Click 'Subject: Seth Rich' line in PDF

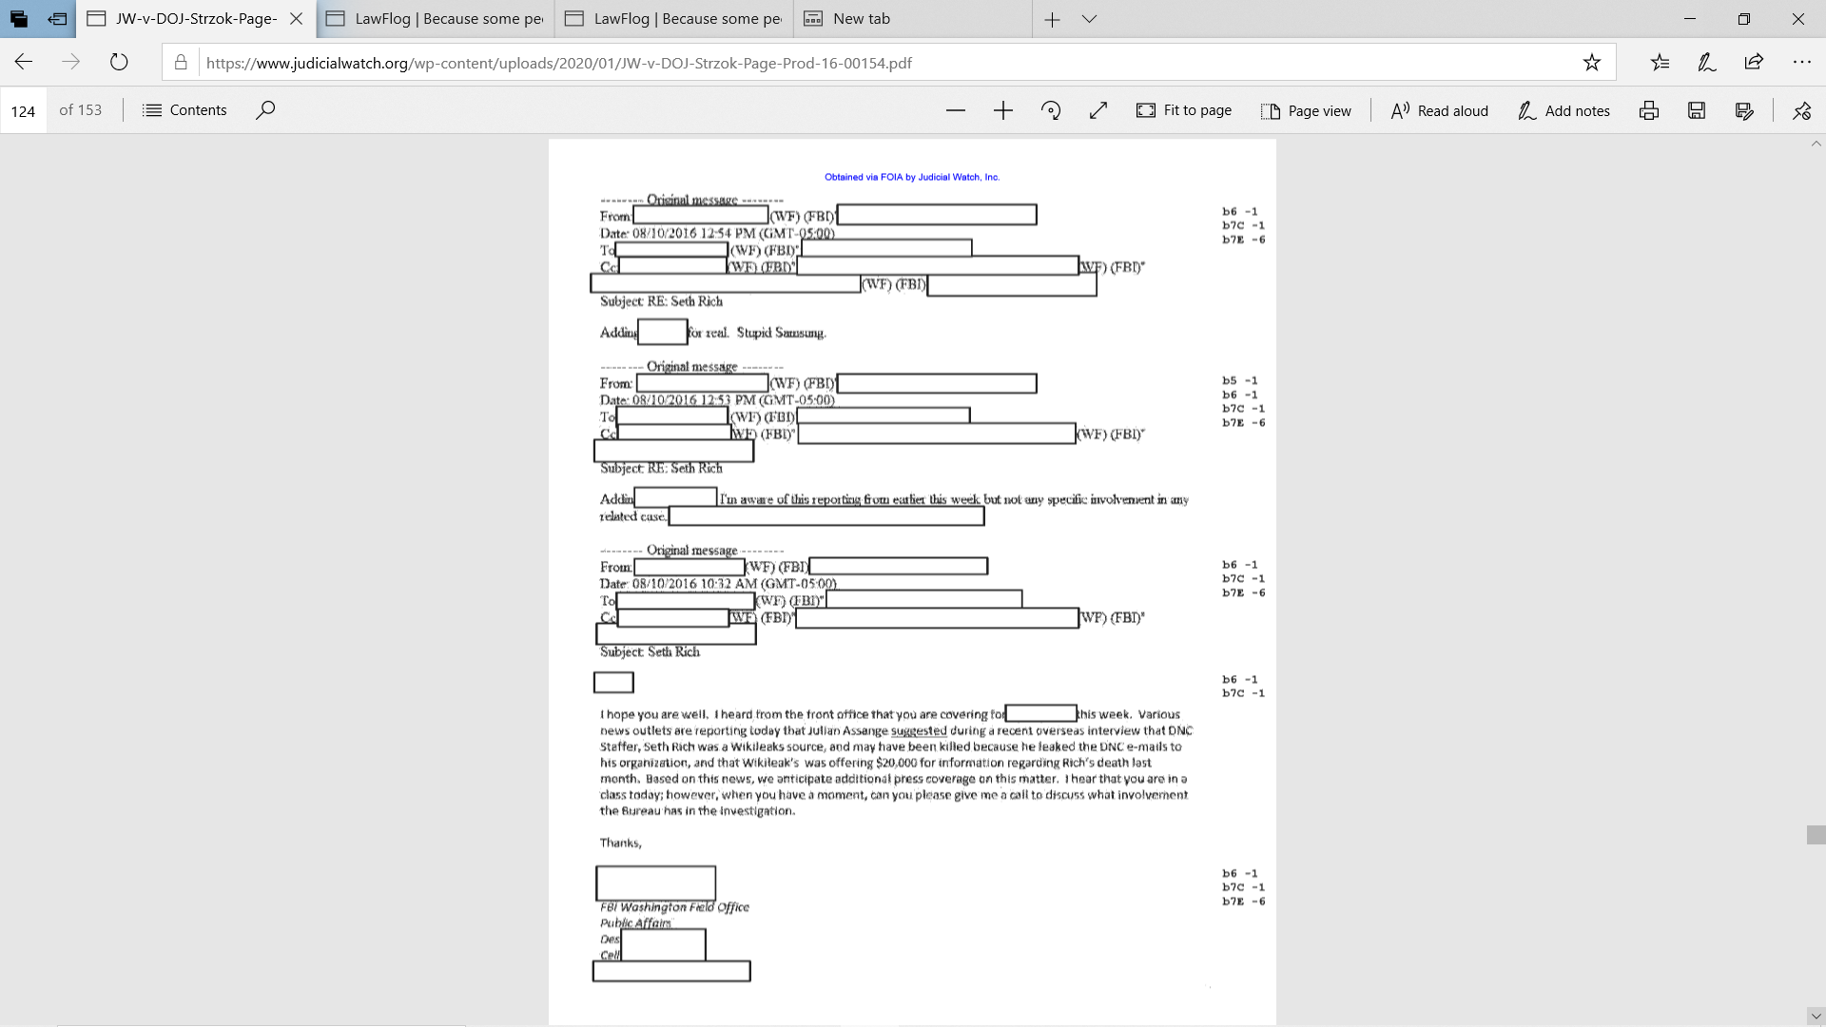coord(650,651)
